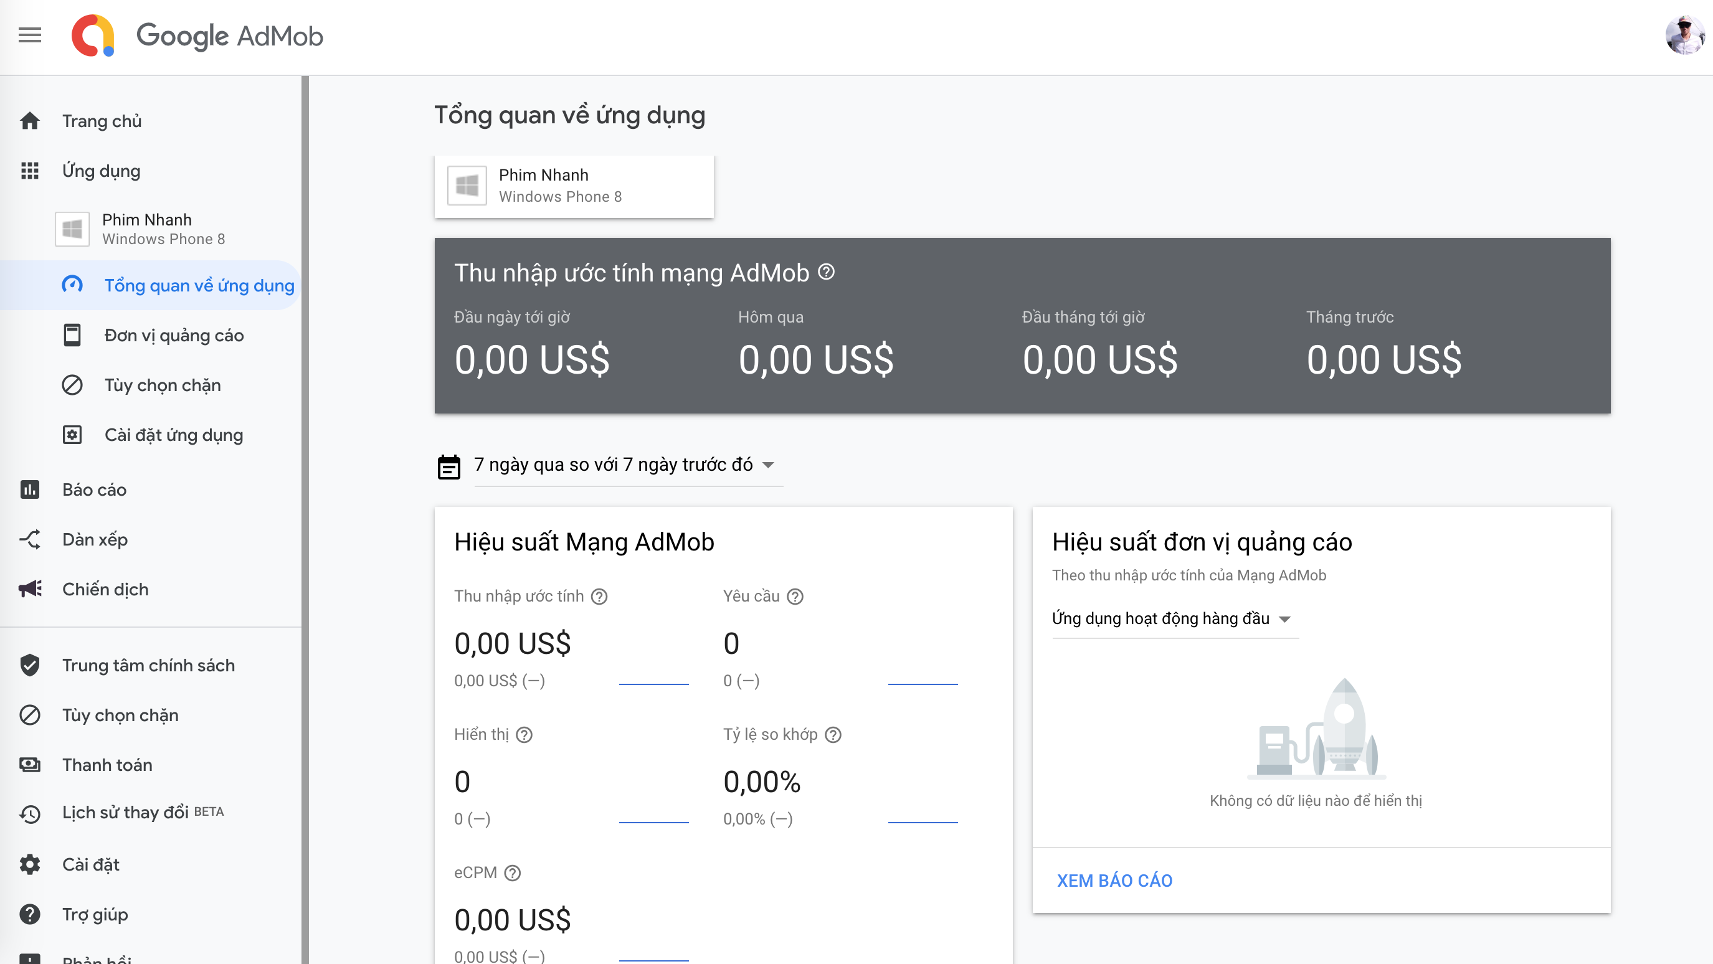Screen dimensions: 1713x964
Task: Select Phim Nhanh app in sidebar
Action: [x=146, y=229]
